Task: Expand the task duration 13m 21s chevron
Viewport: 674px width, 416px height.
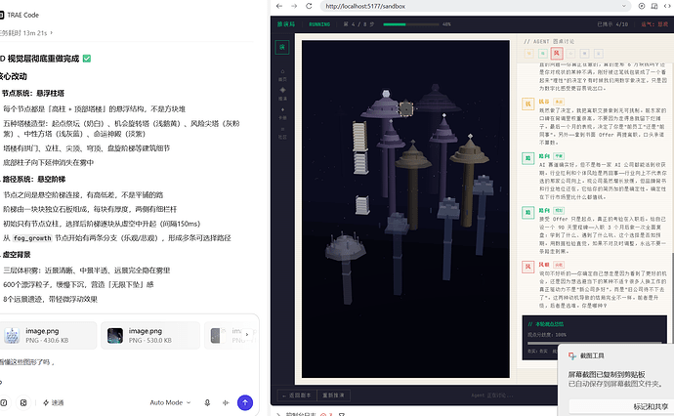Action: click(52, 32)
